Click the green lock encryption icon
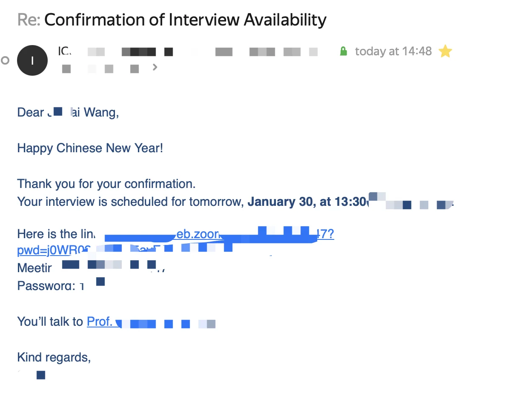Viewport: 522px width, 404px height. [343, 51]
